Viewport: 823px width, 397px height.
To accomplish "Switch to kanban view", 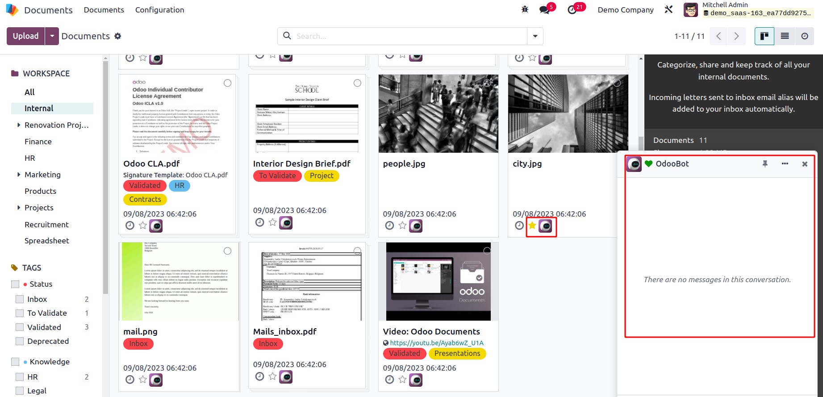I will tap(764, 36).
